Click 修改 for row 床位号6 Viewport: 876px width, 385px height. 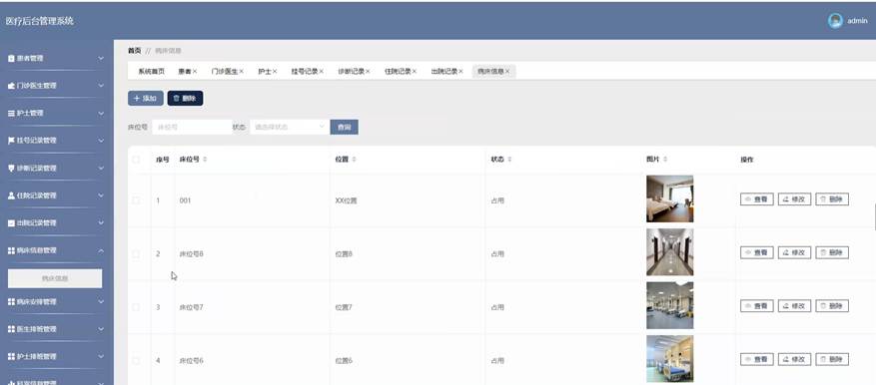(794, 359)
